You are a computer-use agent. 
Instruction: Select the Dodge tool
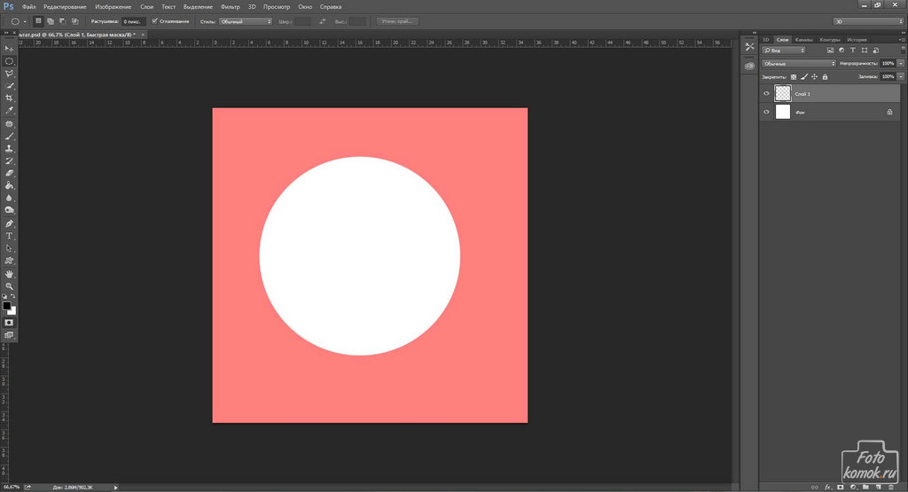pyautogui.click(x=9, y=210)
